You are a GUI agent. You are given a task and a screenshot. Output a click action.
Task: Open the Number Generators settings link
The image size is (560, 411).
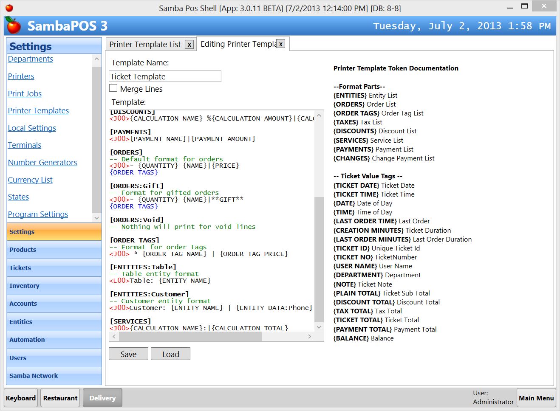click(x=42, y=162)
